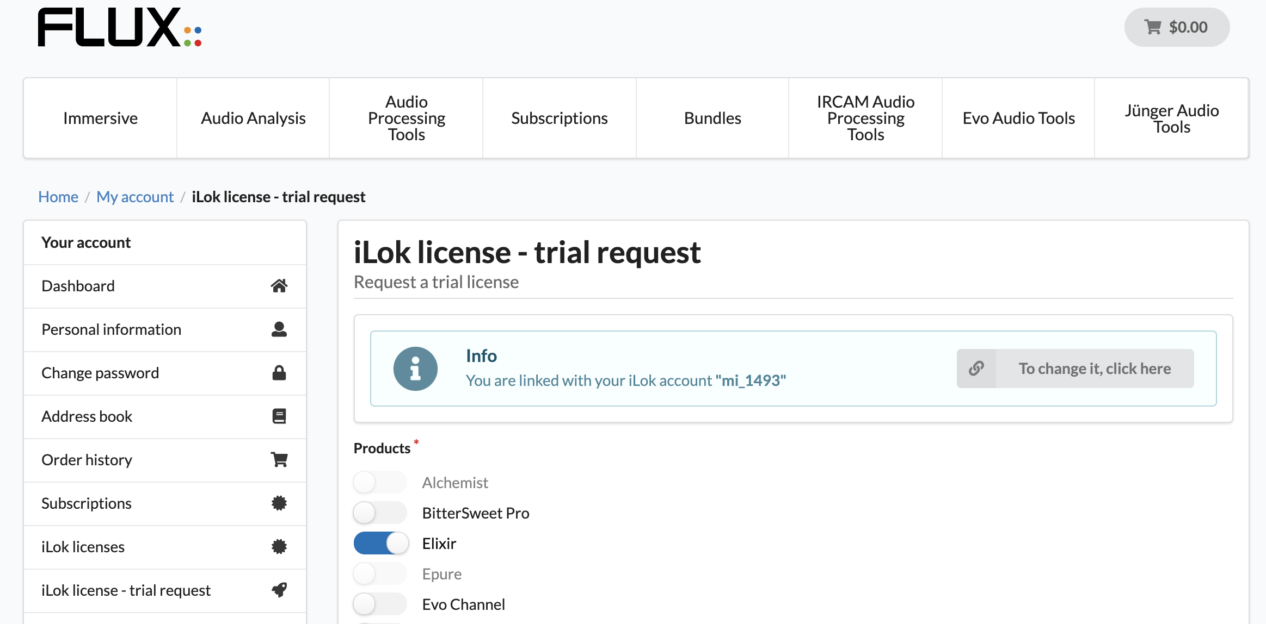Viewport: 1266px width, 624px height.
Task: Click the Home breadcrumb link
Action: click(58, 197)
